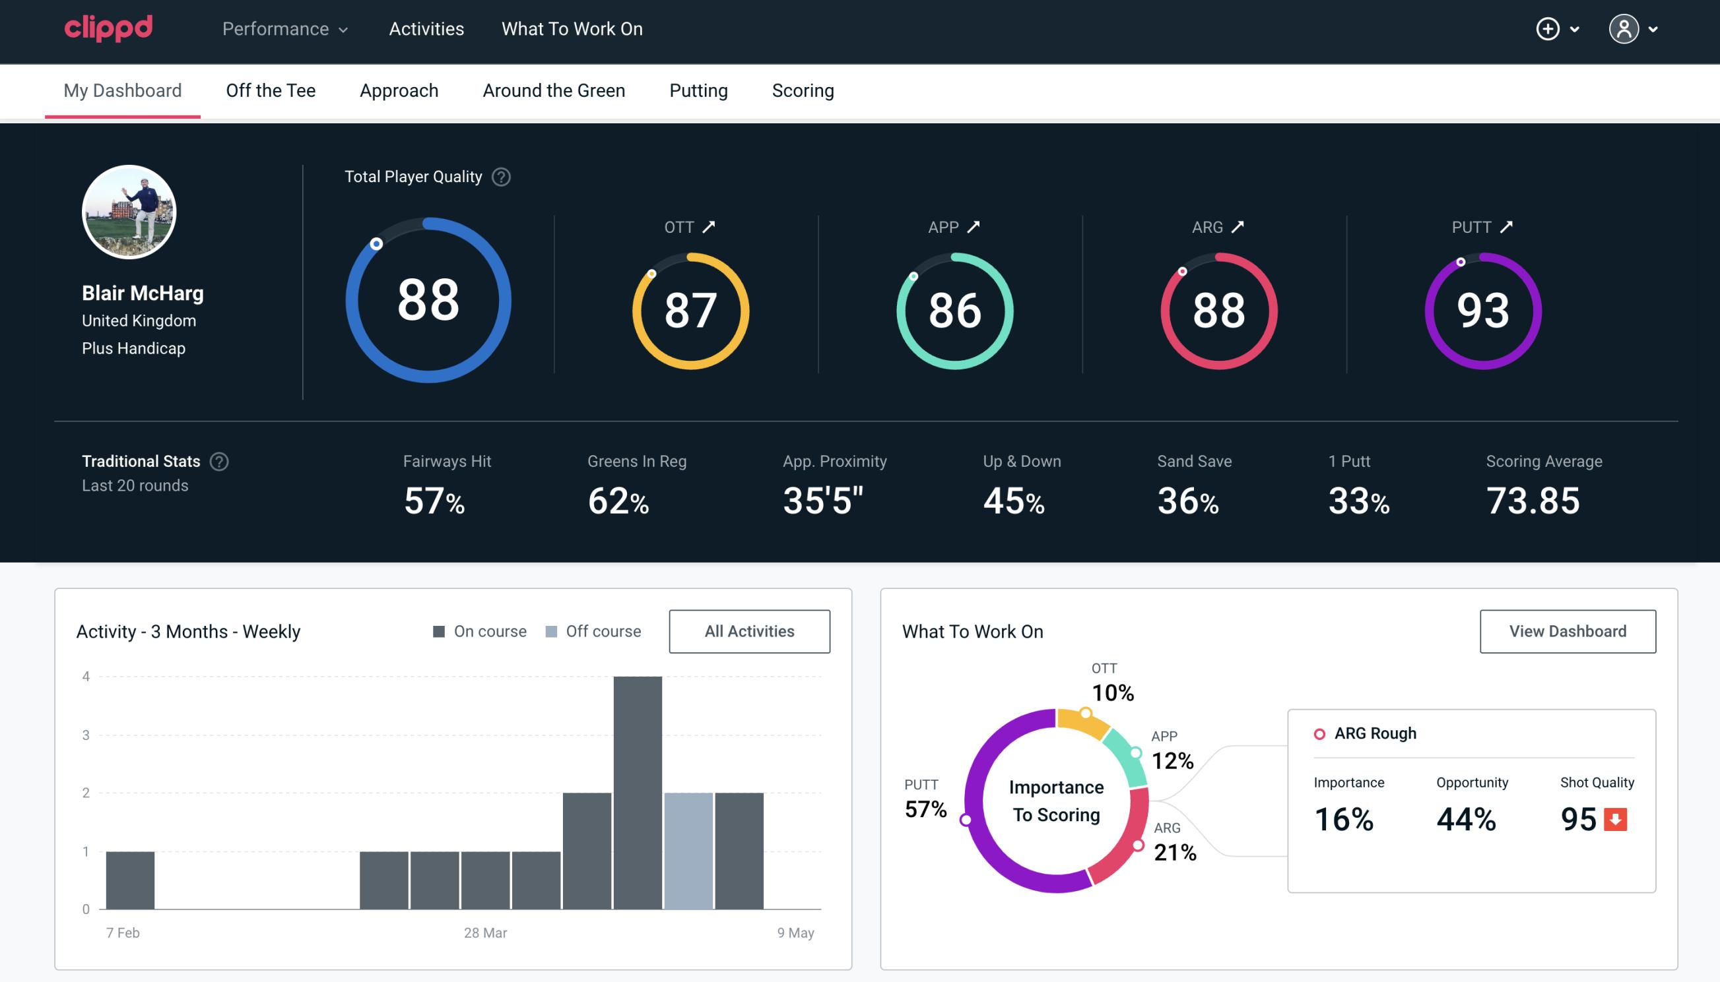Toggle the On course activity filter
The height and width of the screenshot is (982, 1720).
point(480,630)
